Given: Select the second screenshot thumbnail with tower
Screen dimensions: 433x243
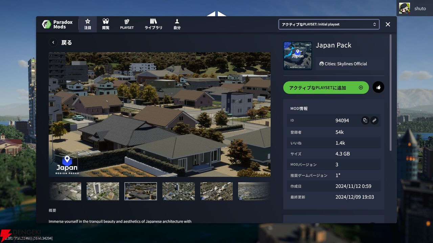Looking at the screenshot, I should 103,191.
